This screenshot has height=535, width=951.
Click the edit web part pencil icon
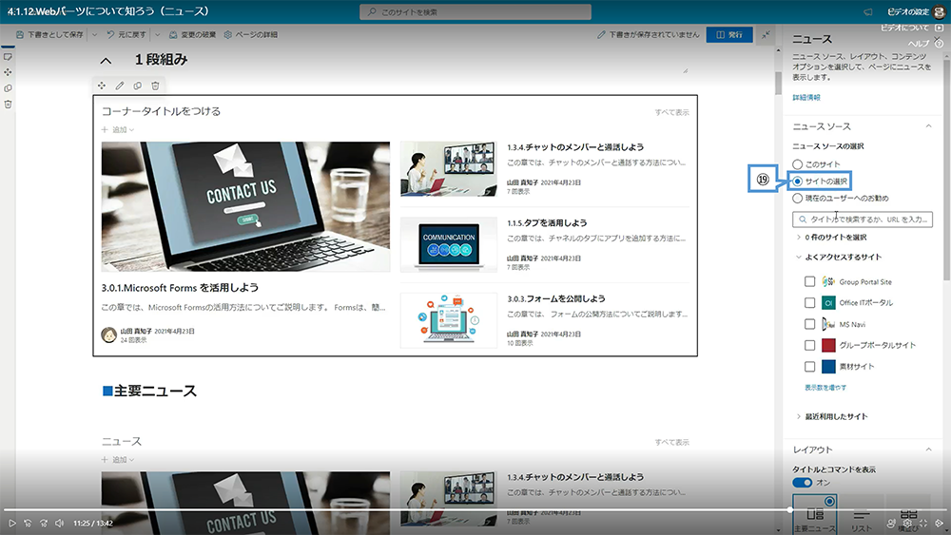[x=120, y=86]
